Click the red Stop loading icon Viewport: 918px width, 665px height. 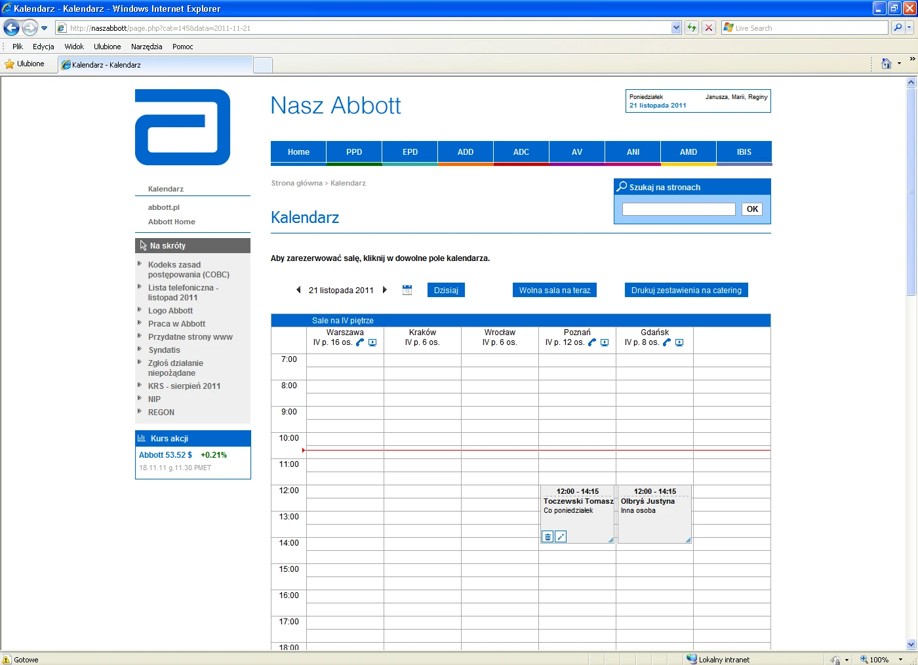(x=709, y=28)
